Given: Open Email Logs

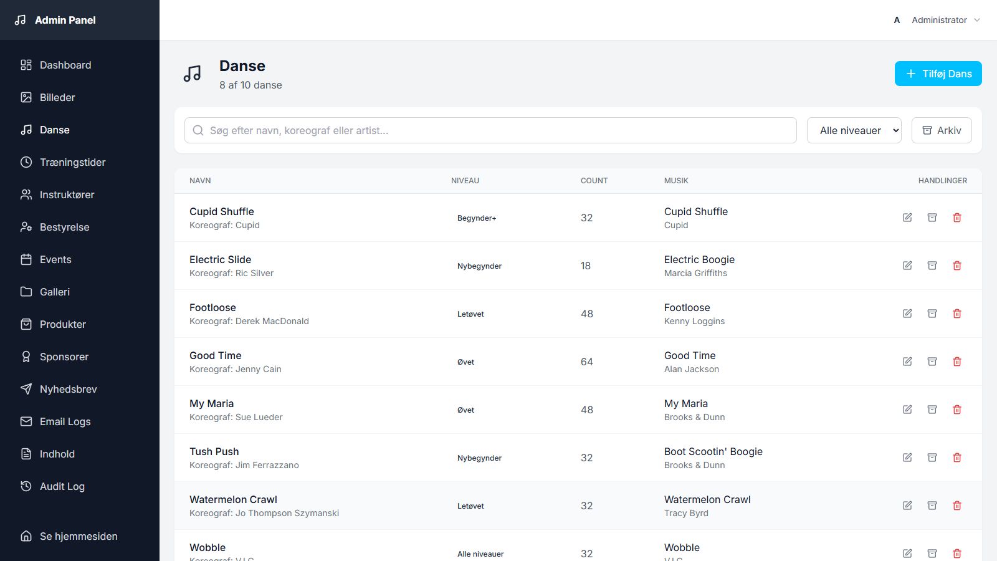Looking at the screenshot, I should 80,421.
